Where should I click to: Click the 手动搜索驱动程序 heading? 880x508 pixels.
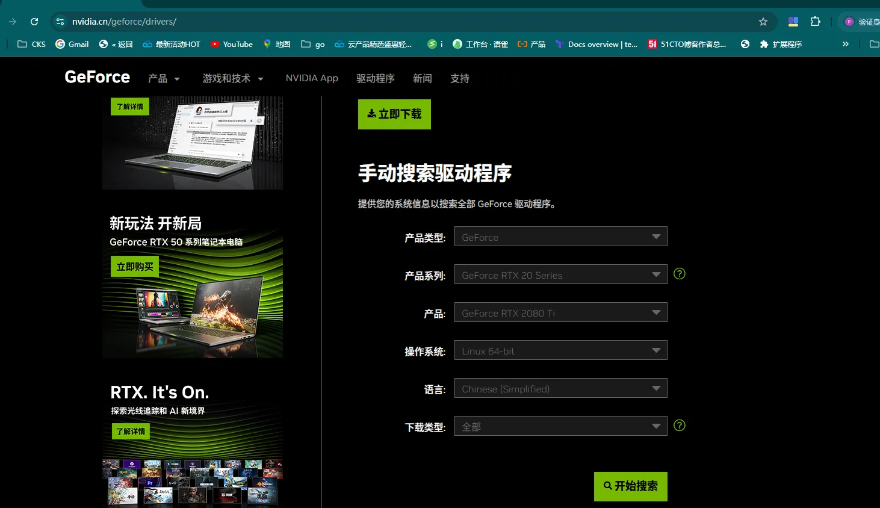coord(435,173)
